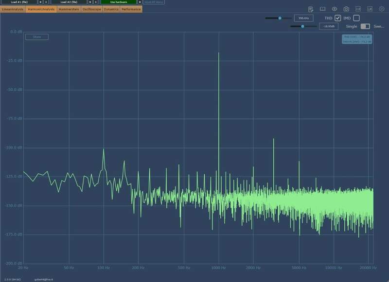Image resolution: width=389 pixels, height=282 pixels.
Task: Click the X button beside Load #2
Action: (x=96, y=2)
